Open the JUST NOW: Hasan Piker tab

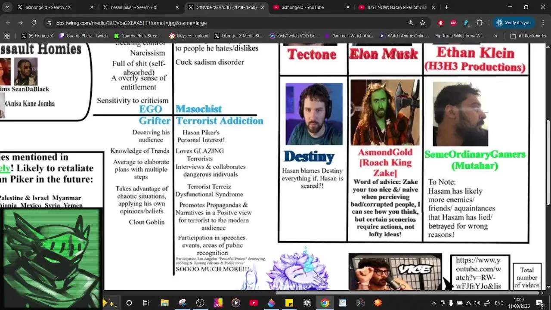[x=396, y=7]
